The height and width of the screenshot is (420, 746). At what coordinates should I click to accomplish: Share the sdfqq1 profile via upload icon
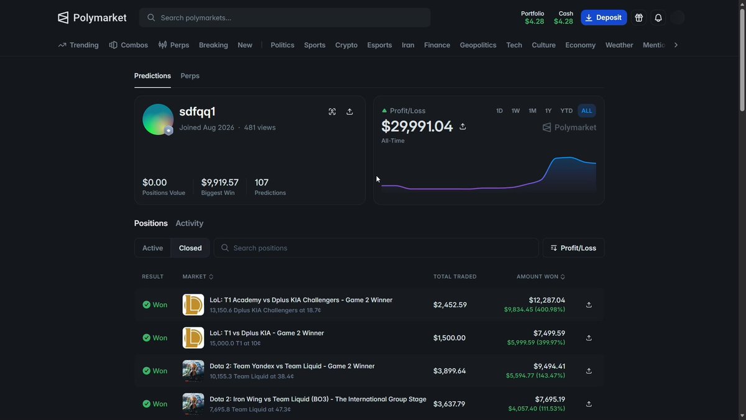click(349, 111)
